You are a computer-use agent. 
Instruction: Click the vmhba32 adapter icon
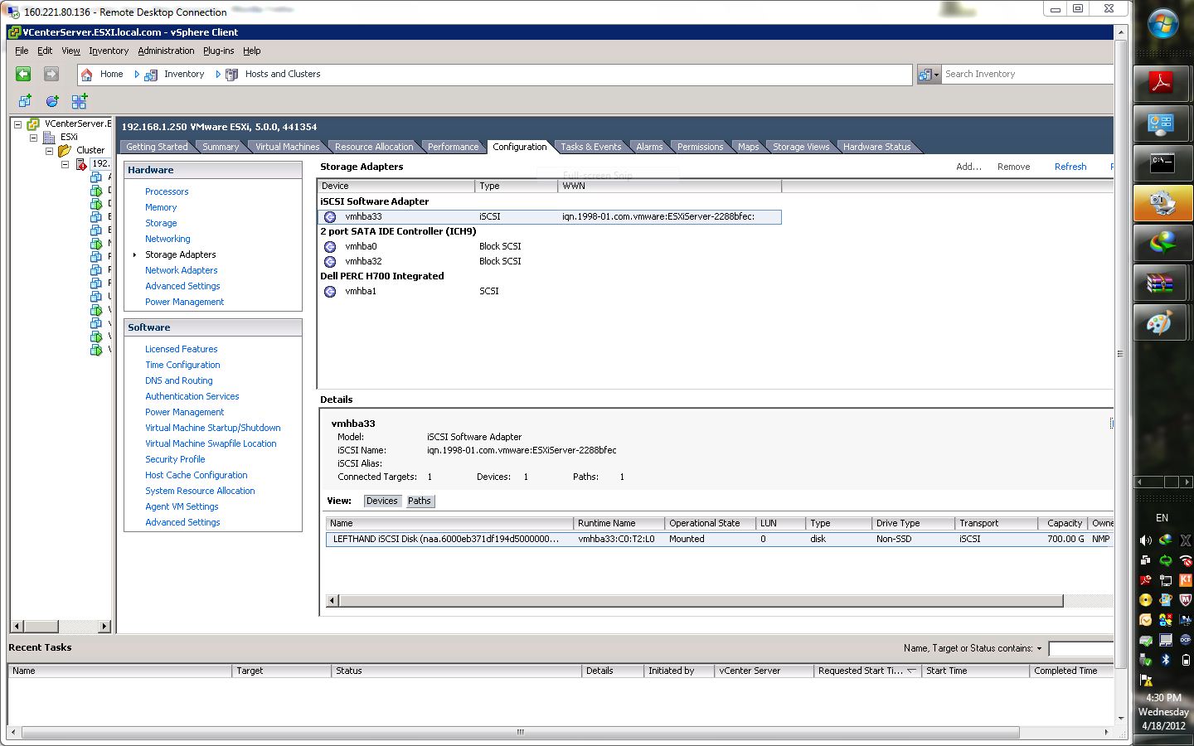pos(330,261)
